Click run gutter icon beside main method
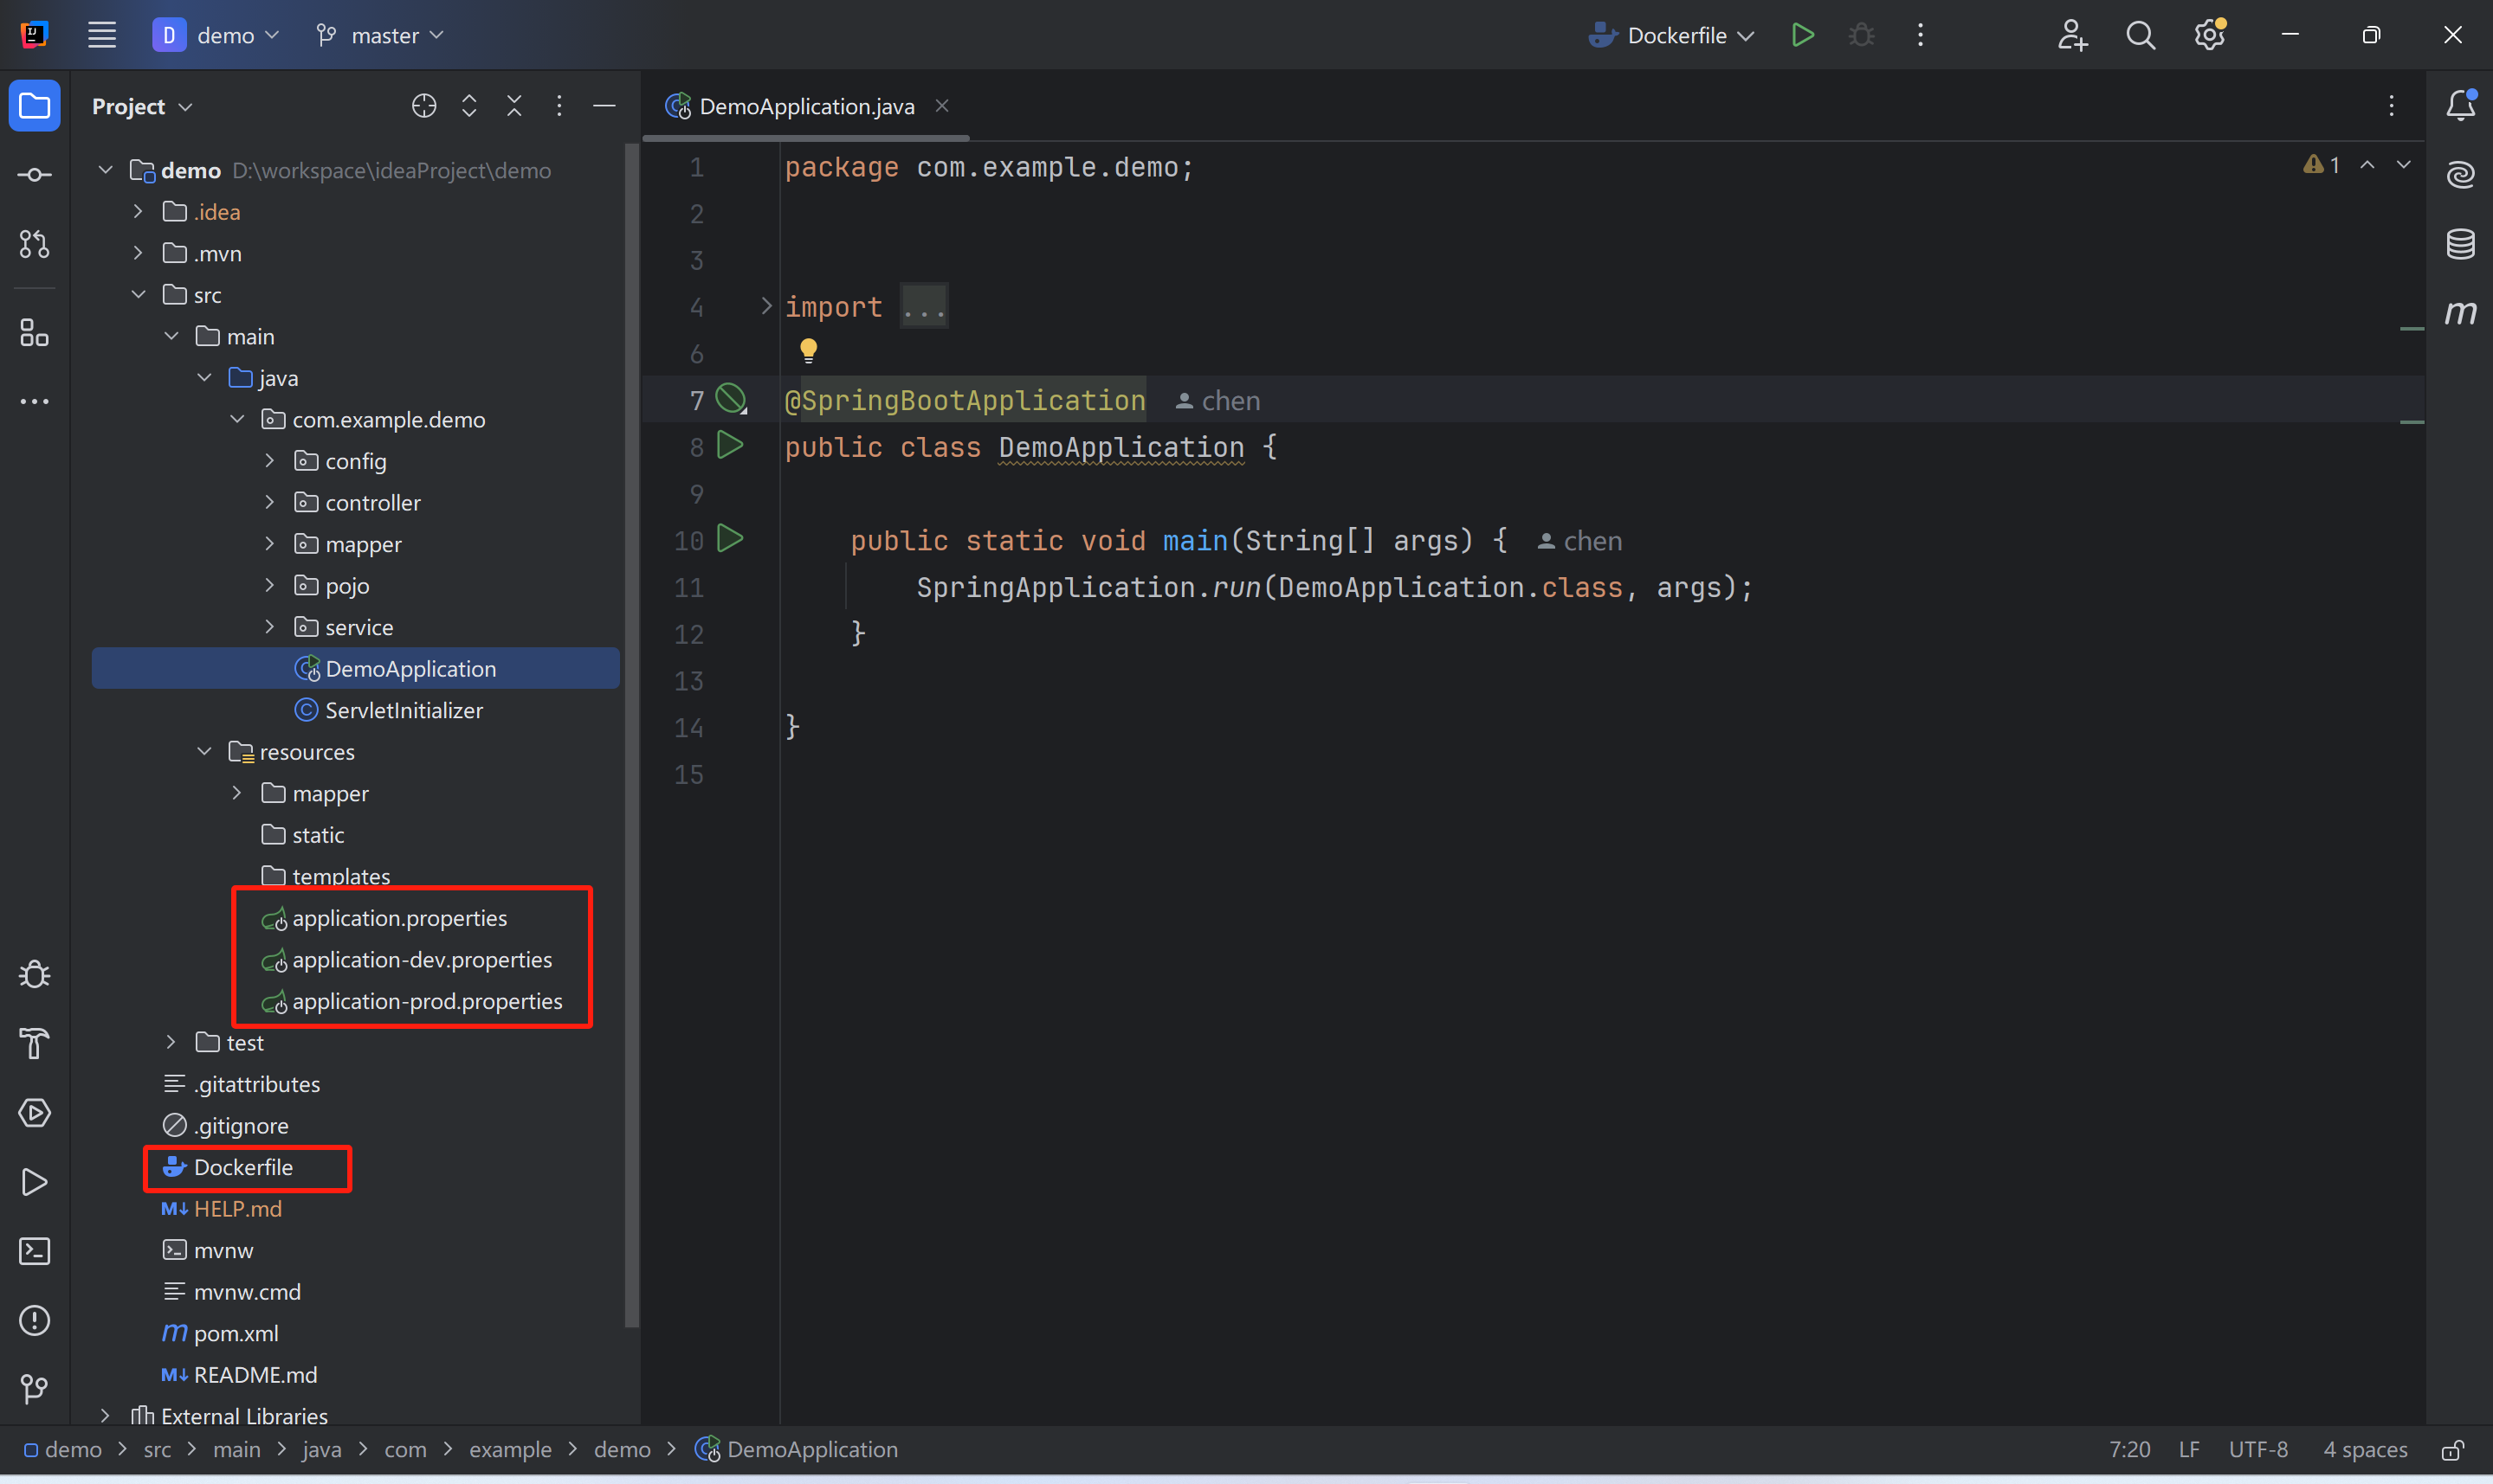 tap(730, 539)
